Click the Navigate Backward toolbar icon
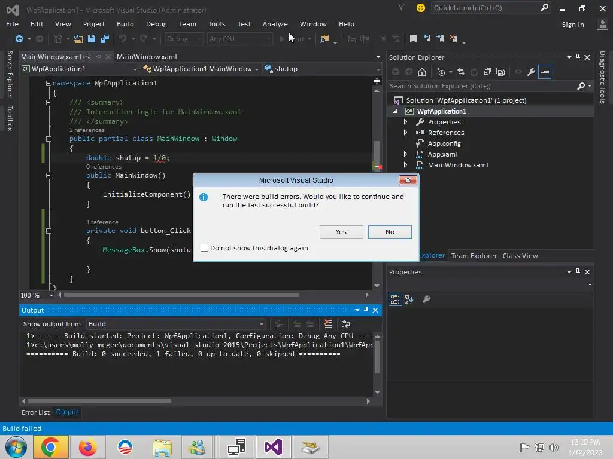Screen dimensions: 613x459 pyautogui.click(x=19, y=39)
